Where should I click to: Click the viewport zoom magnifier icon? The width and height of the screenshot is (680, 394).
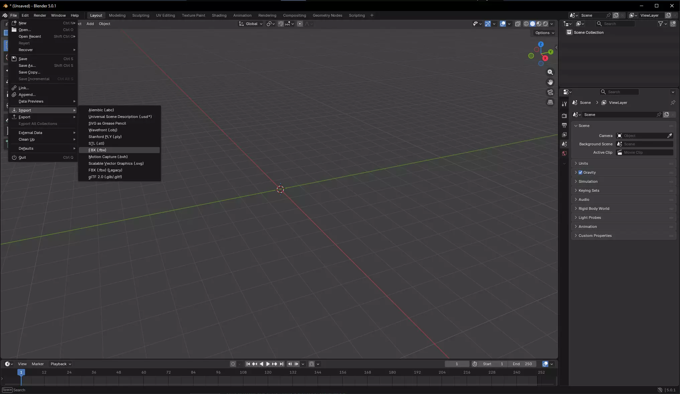click(550, 72)
